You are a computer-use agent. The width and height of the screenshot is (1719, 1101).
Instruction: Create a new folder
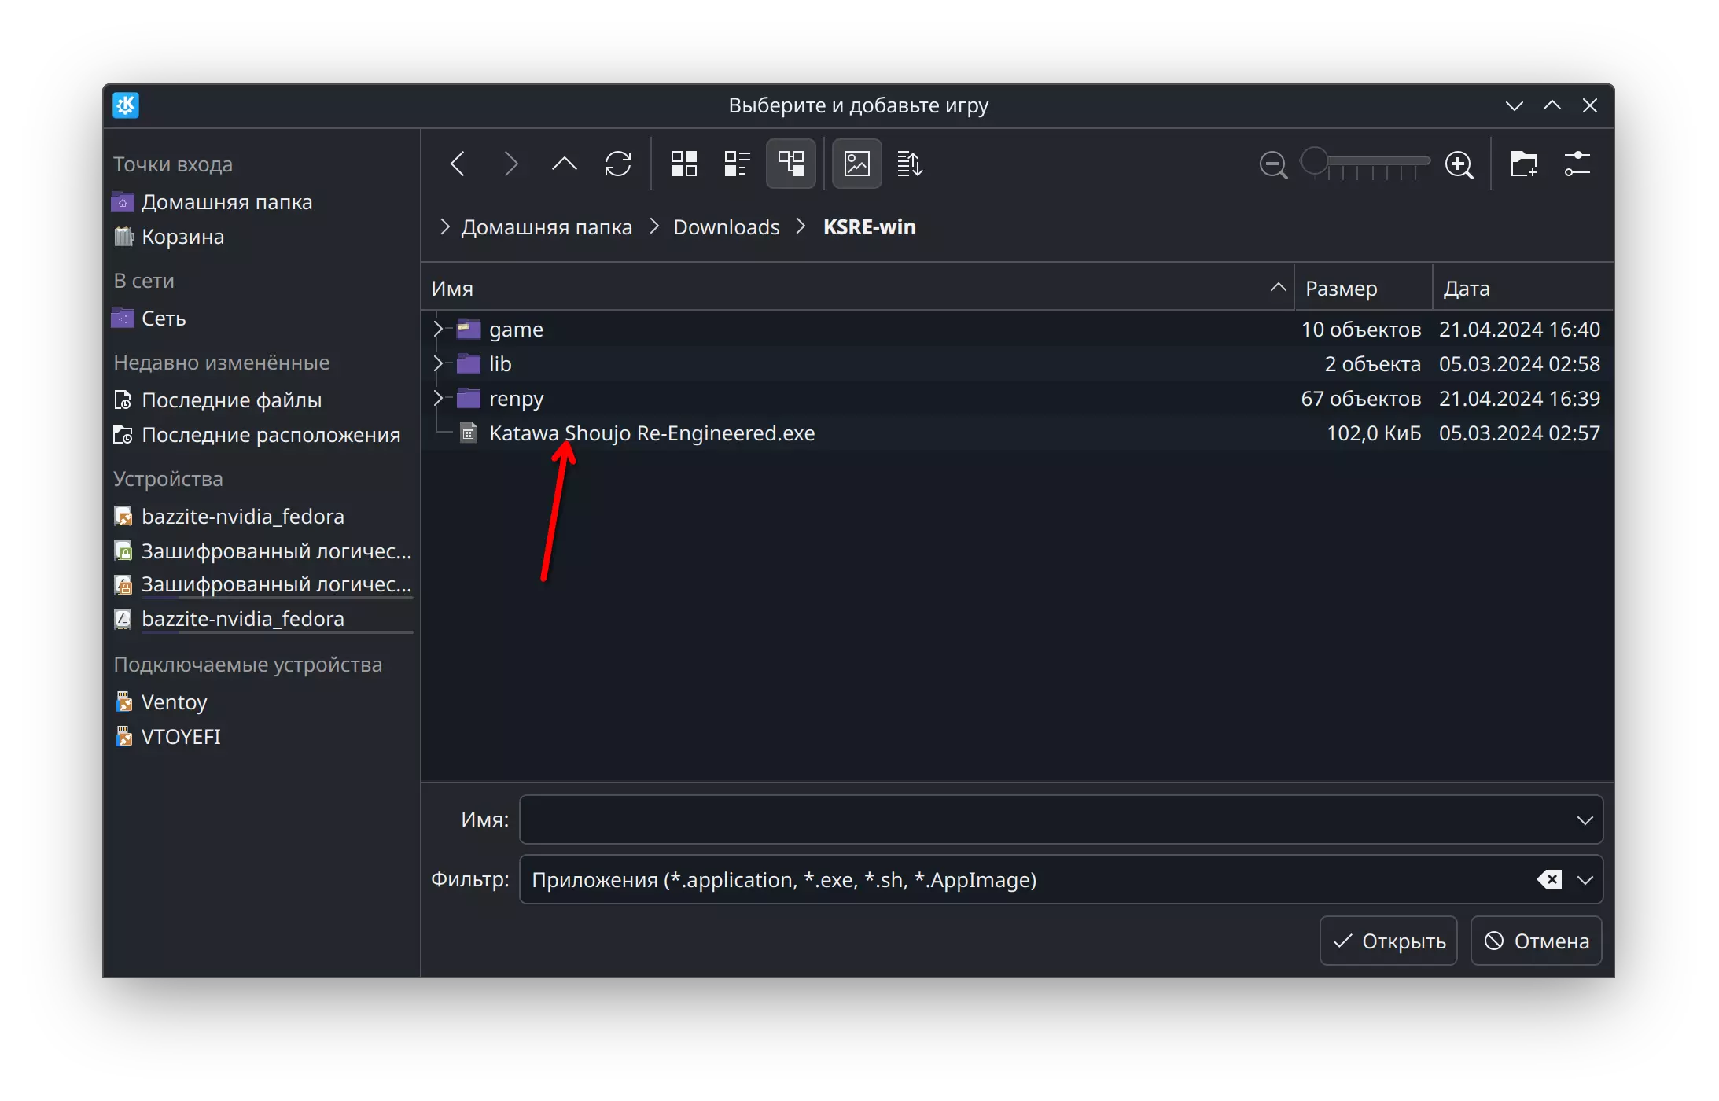[1523, 164]
